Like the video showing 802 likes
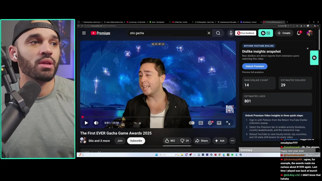Viewport: 322px width, 181px height. coord(170,141)
